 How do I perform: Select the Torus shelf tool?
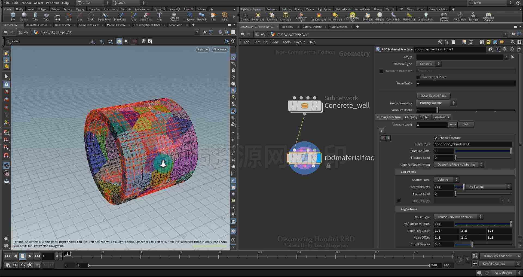[46, 16]
